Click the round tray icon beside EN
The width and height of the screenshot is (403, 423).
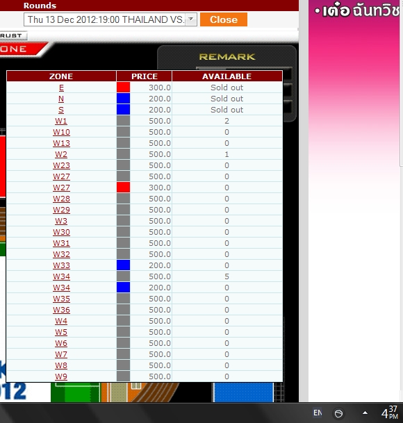(338, 413)
